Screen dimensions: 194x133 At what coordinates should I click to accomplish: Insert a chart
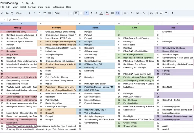(x=161, y=13)
